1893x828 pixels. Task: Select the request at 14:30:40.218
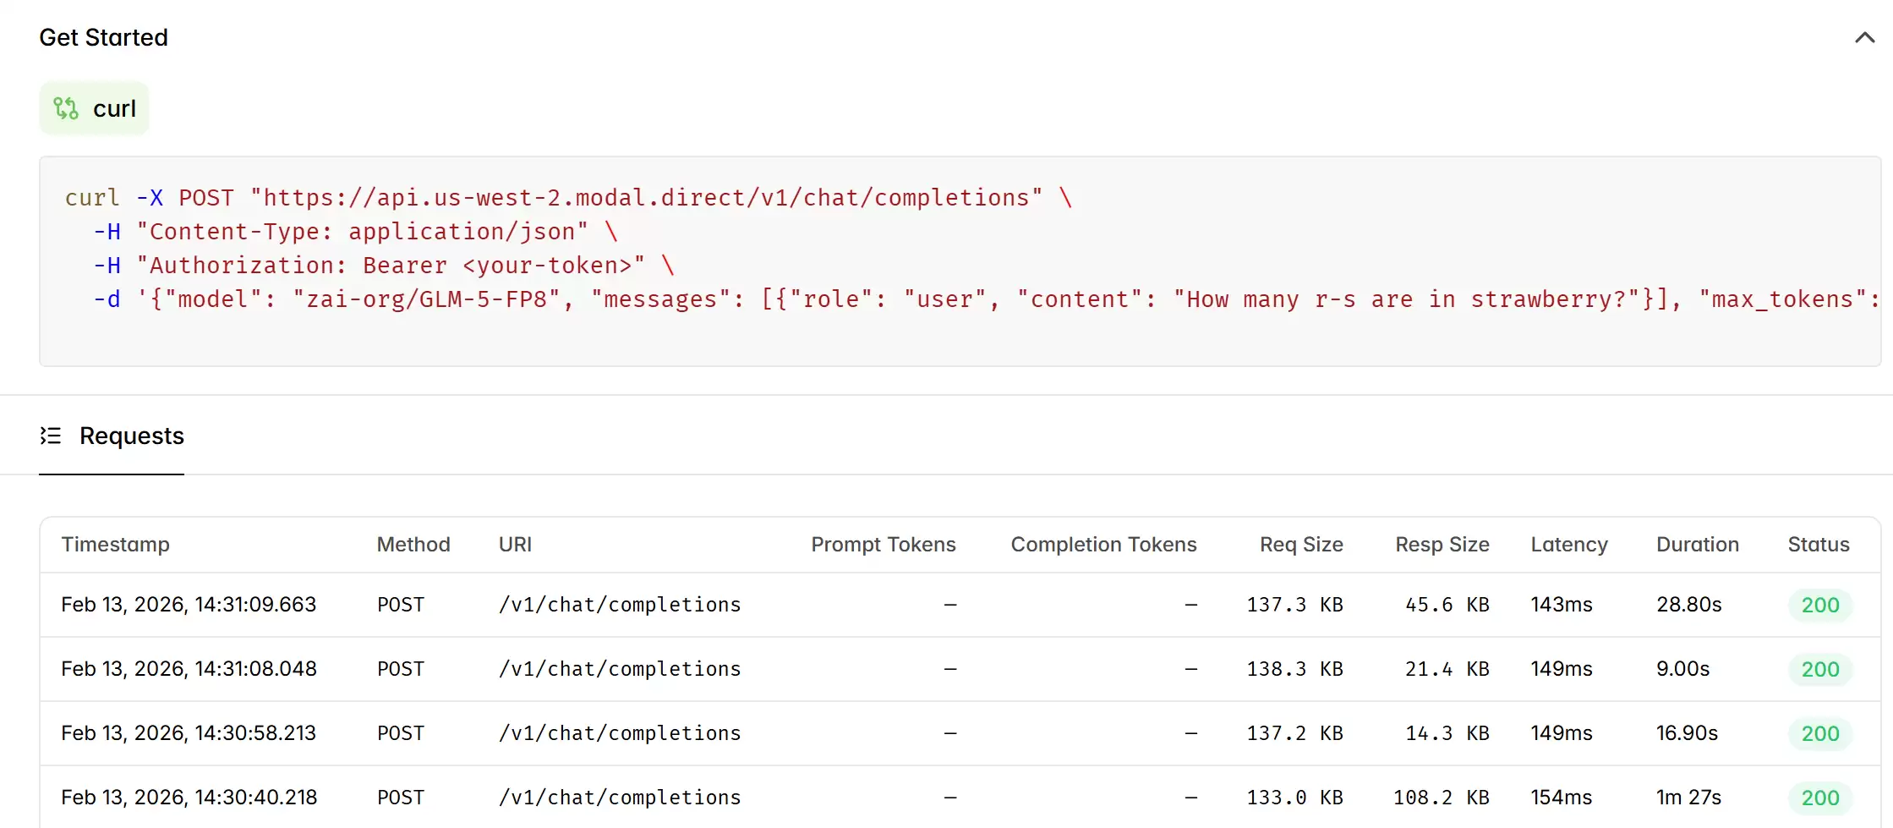click(189, 798)
